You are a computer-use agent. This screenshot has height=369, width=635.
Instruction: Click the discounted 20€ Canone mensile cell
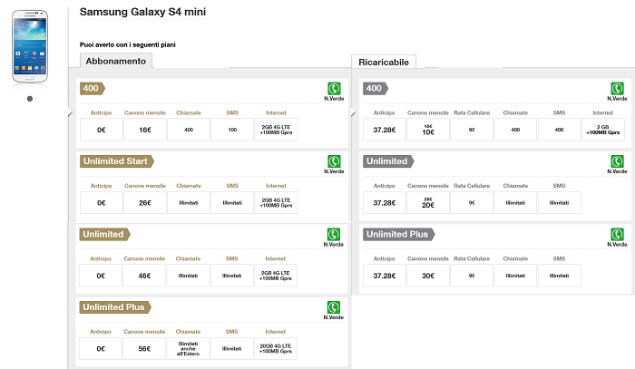pos(428,203)
